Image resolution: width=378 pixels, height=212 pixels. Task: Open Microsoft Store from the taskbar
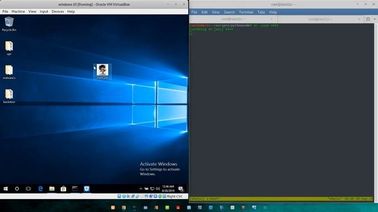tap(63, 188)
